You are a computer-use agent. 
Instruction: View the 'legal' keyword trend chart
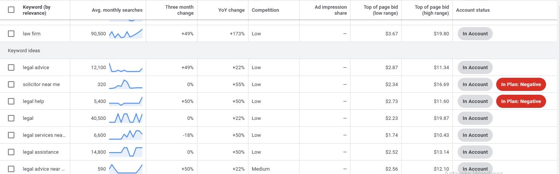tap(126, 118)
